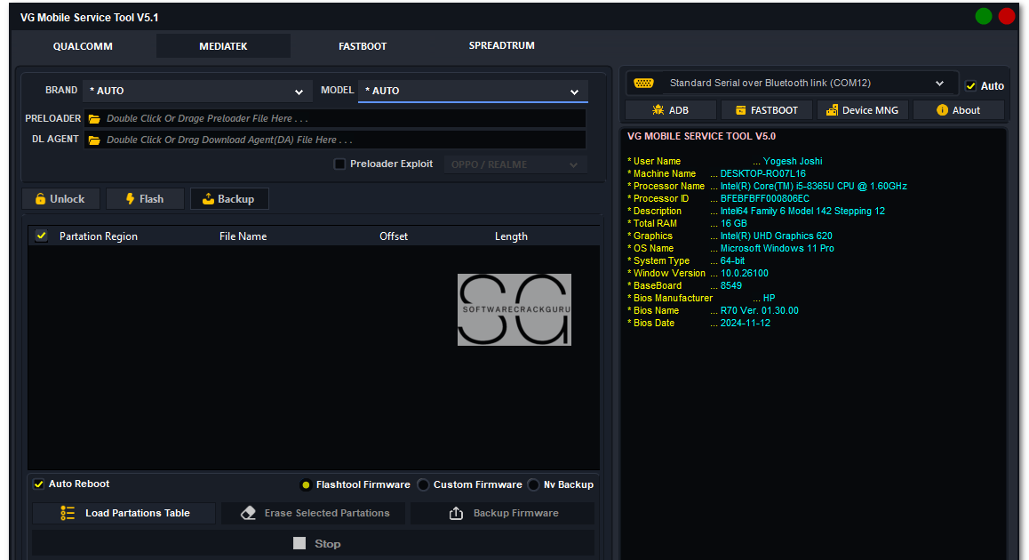Click the Bios Date log line
The height and width of the screenshot is (560, 1029).
(699, 323)
